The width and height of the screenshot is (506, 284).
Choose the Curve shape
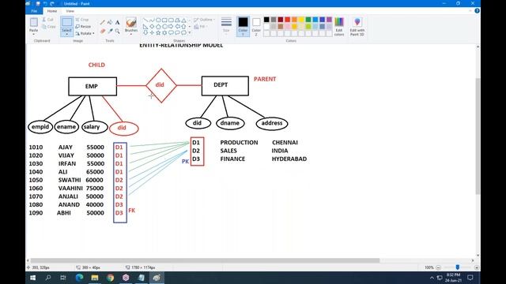(152, 20)
